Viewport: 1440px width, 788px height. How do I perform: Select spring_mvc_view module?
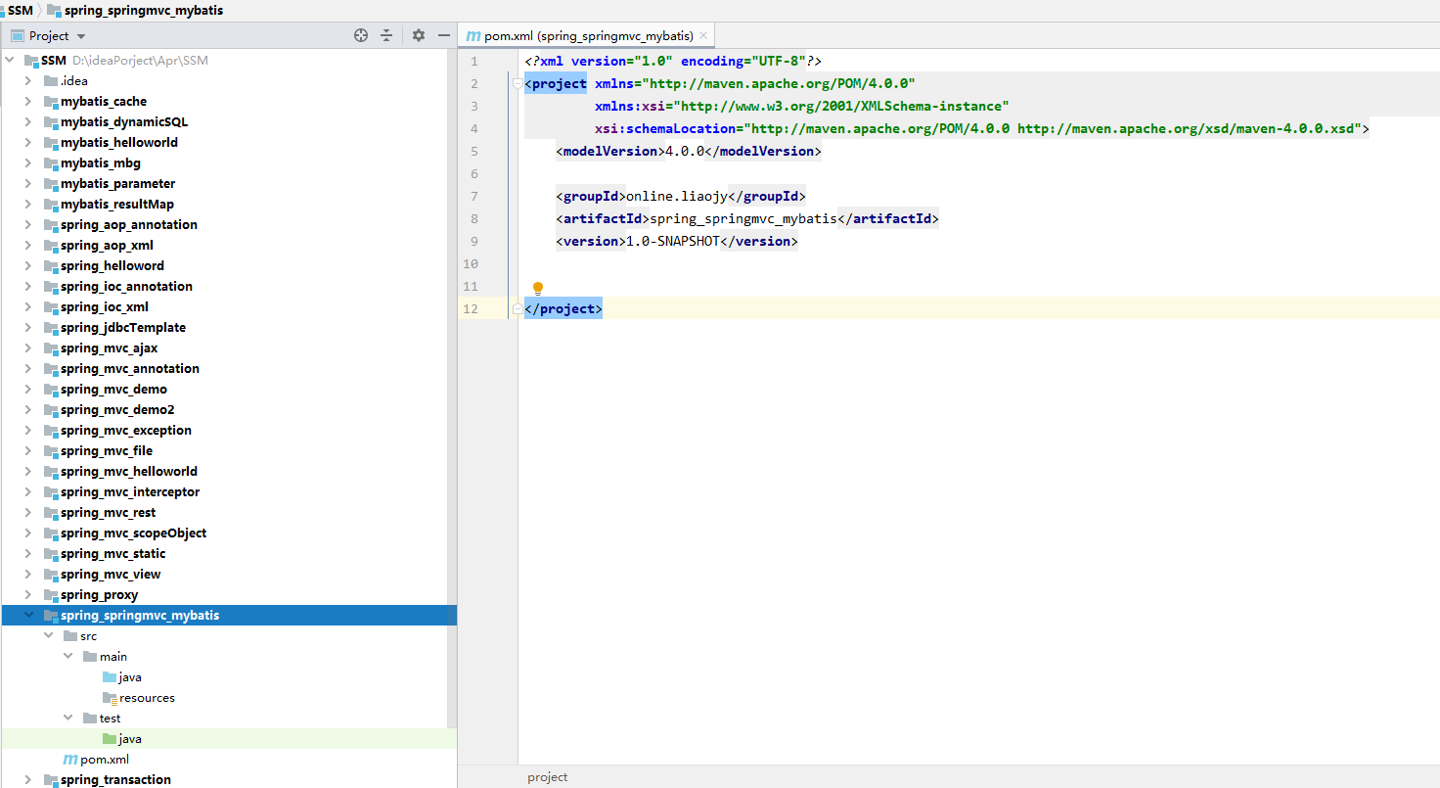click(x=111, y=575)
